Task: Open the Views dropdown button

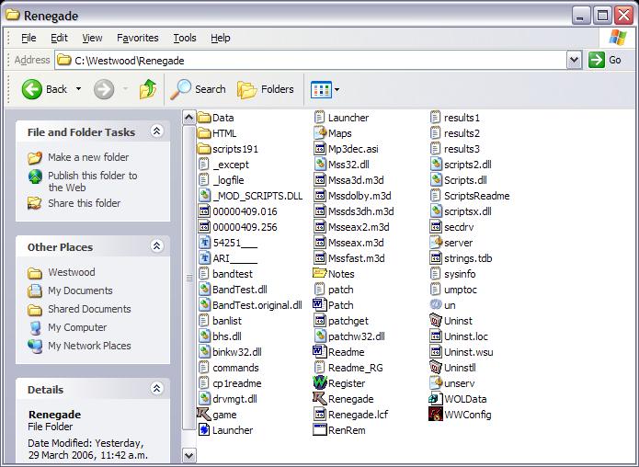Action: 325,89
